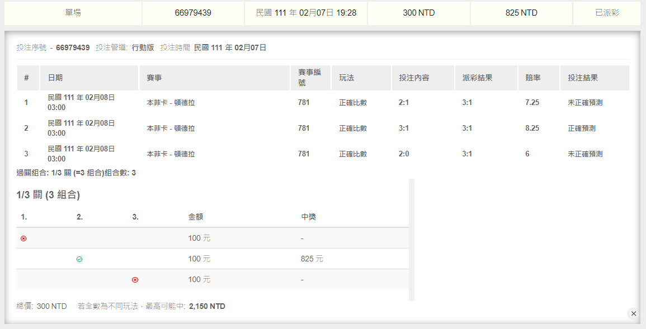This screenshot has width=646, height=329.
Task: Click '未正確預測' result in row 1
Action: tap(585, 103)
